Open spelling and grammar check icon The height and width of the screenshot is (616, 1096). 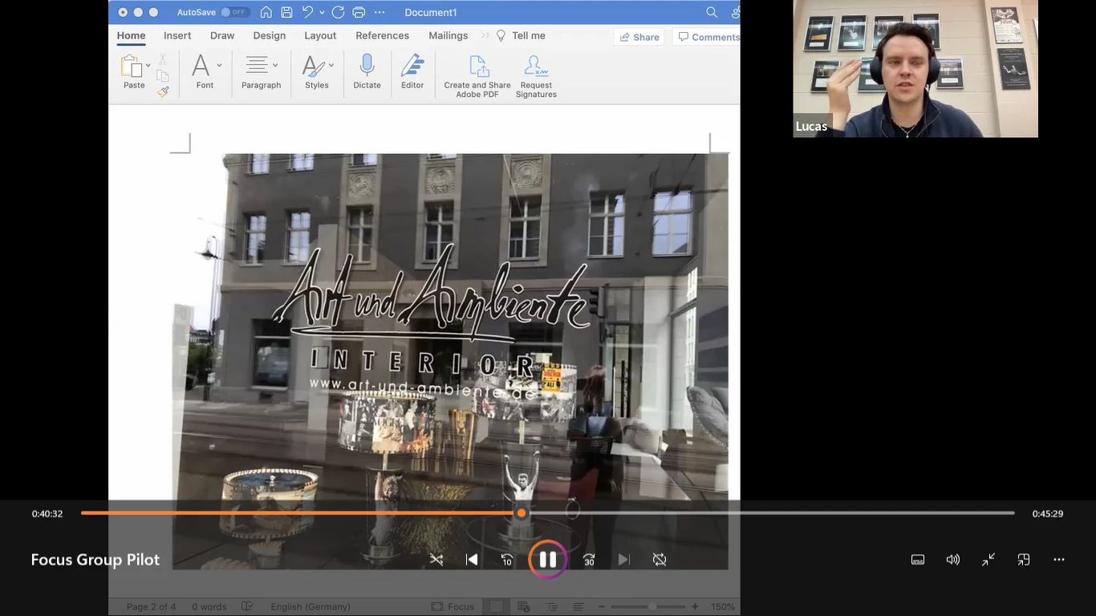point(248,606)
